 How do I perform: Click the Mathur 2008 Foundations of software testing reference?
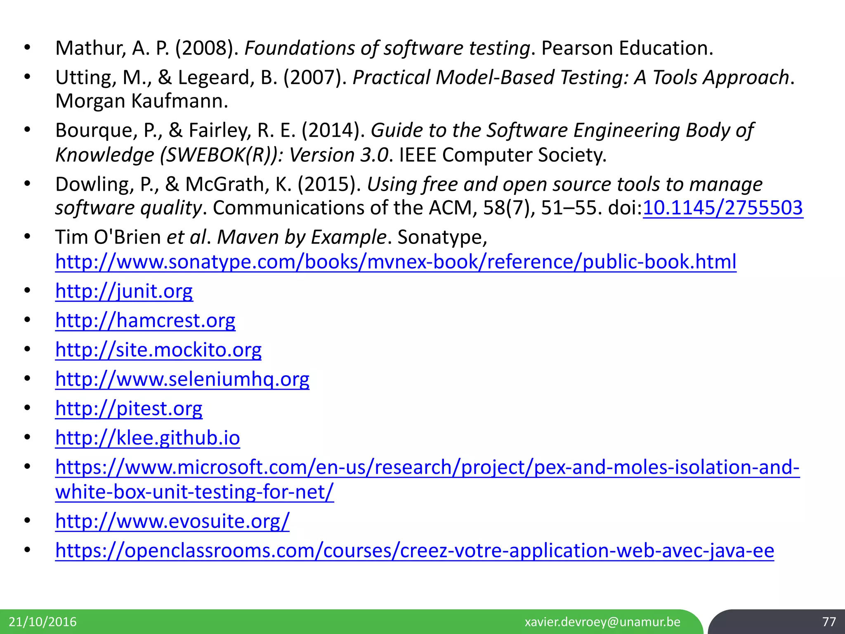(384, 48)
